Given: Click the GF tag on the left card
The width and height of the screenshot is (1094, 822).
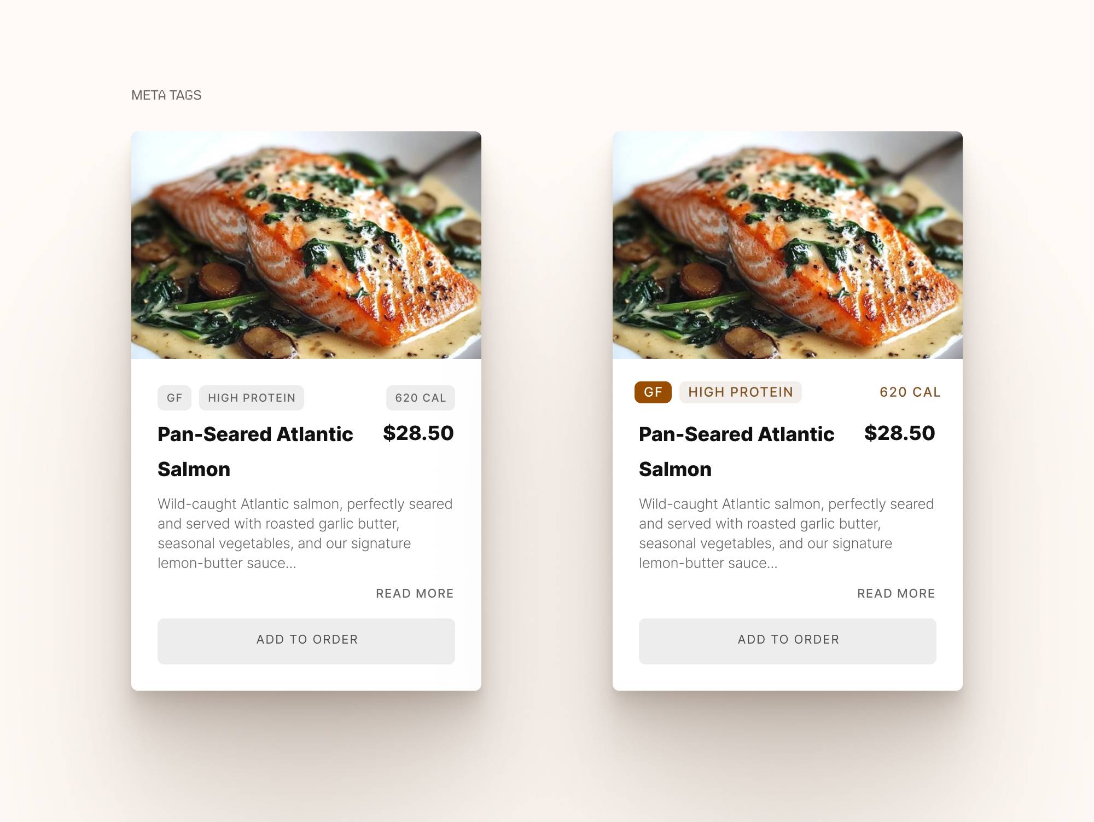Looking at the screenshot, I should 174,398.
